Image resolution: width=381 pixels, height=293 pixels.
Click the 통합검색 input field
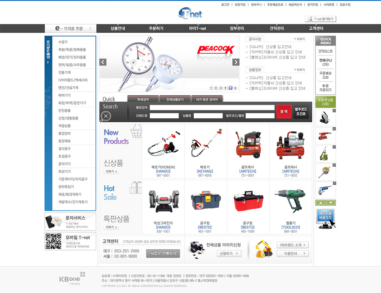(x=212, y=108)
